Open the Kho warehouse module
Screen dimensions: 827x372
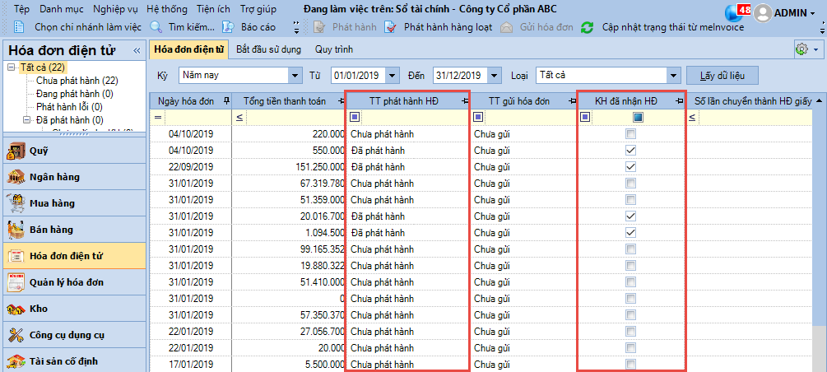tap(39, 309)
